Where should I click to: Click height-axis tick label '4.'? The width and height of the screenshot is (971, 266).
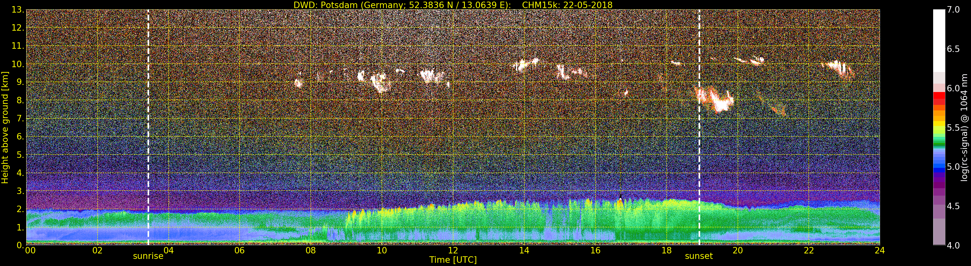coord(20,173)
